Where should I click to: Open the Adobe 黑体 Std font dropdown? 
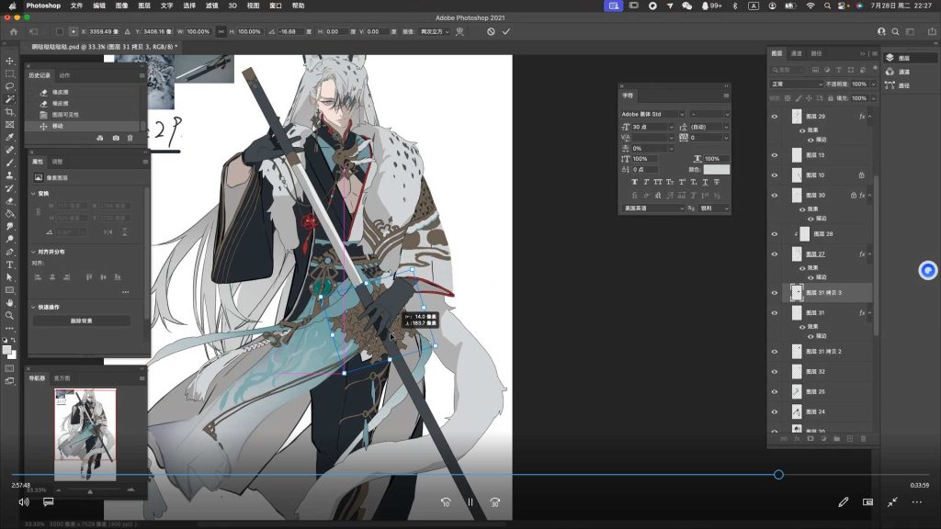(652, 114)
